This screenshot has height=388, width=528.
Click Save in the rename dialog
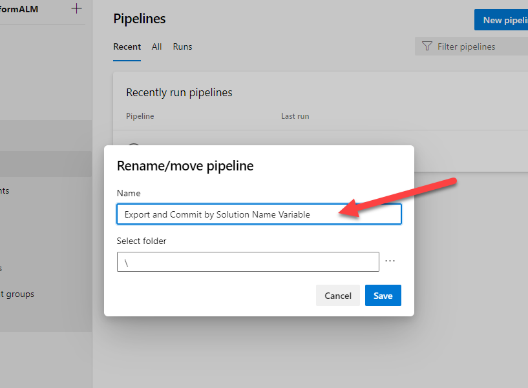pyautogui.click(x=383, y=296)
